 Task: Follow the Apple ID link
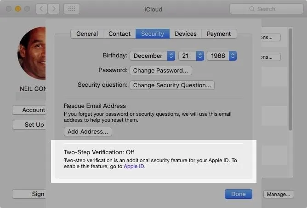pyautogui.click(x=134, y=166)
